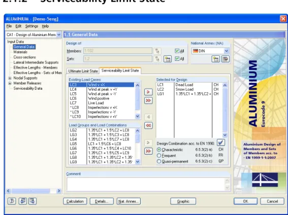Open the File menu
The height and width of the screenshot is (215, 288).
point(9,26)
